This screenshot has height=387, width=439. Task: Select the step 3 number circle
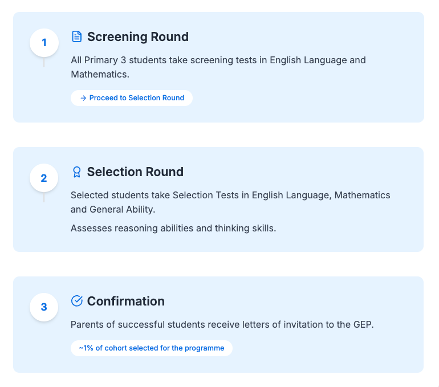44,307
